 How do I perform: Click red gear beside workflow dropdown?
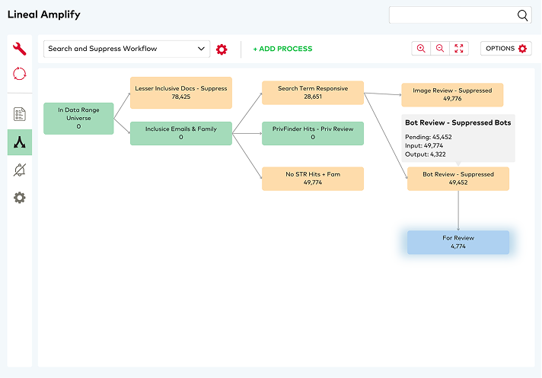(x=222, y=49)
